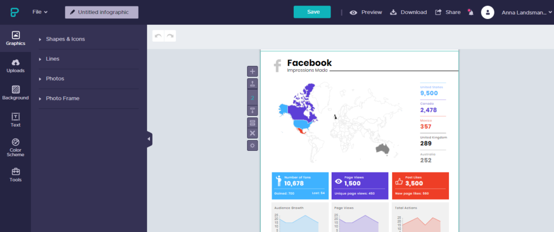The height and width of the screenshot is (232, 554).
Task: Add a new block with plus icon
Action: (252, 71)
